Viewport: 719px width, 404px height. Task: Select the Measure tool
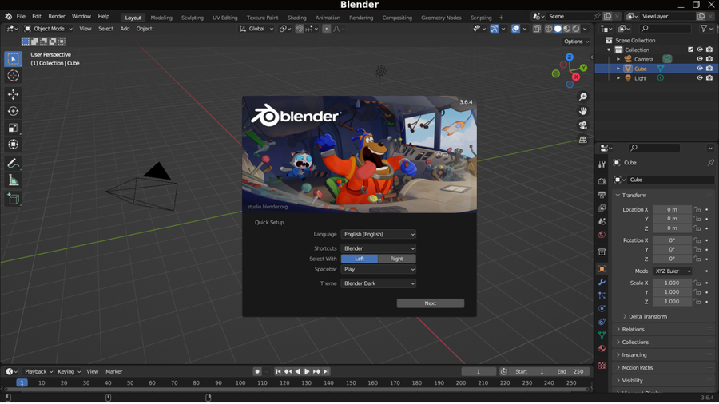(13, 180)
